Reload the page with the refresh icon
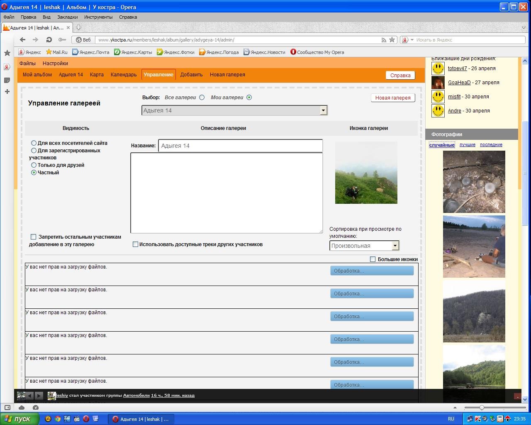The width and height of the screenshot is (531, 425). point(49,40)
